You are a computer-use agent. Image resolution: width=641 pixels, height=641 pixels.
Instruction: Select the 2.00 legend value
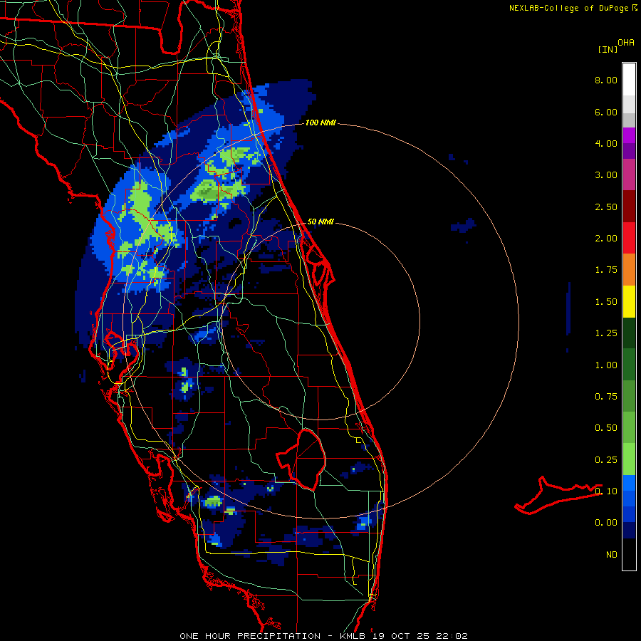pos(606,239)
